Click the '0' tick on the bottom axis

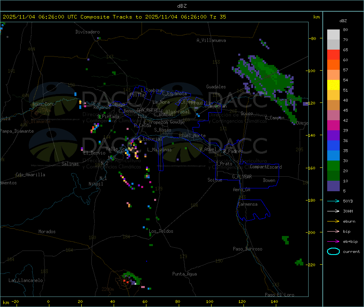[x=48, y=301]
